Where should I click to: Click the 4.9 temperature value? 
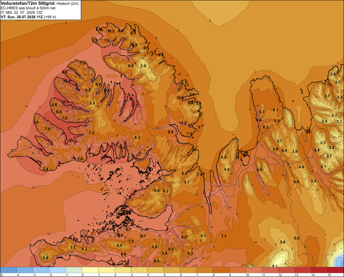click(x=119, y=245)
